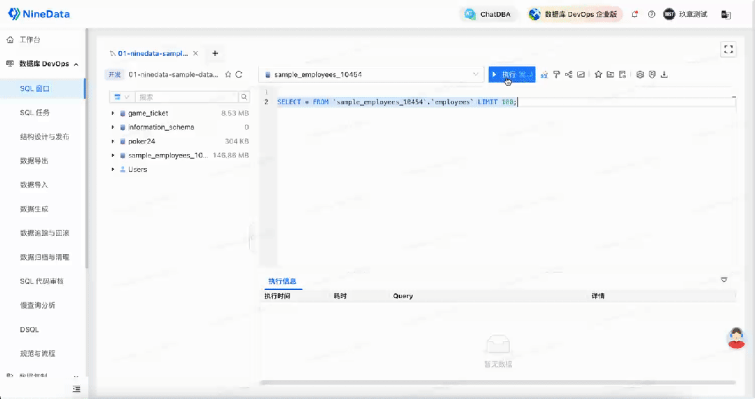Screen dimensions: 755x399
Task: Toggle fullscreen editor mode
Action: 728,49
